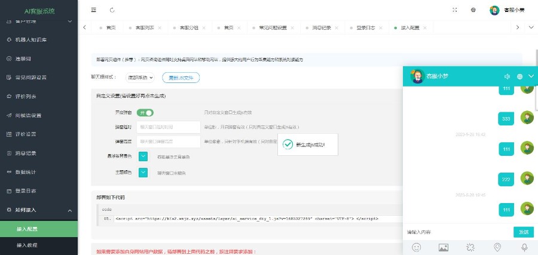The image size is (538, 255).
Task: Open 登录日志 in the sidebar
Action: tap(39, 191)
